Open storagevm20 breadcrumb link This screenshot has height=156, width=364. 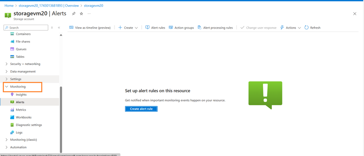[94, 5]
